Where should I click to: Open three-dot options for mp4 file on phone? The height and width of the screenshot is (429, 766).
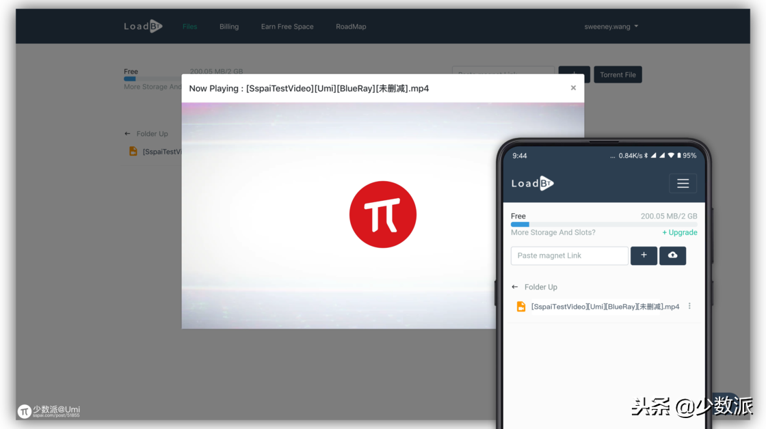[x=689, y=306]
